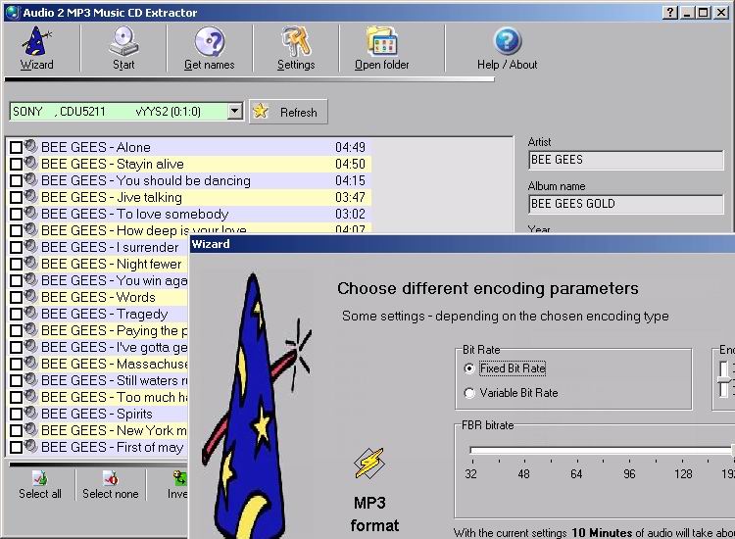Click the 48 label under bitrate slider
Screen dimensions: 735x539
[x=524, y=474]
